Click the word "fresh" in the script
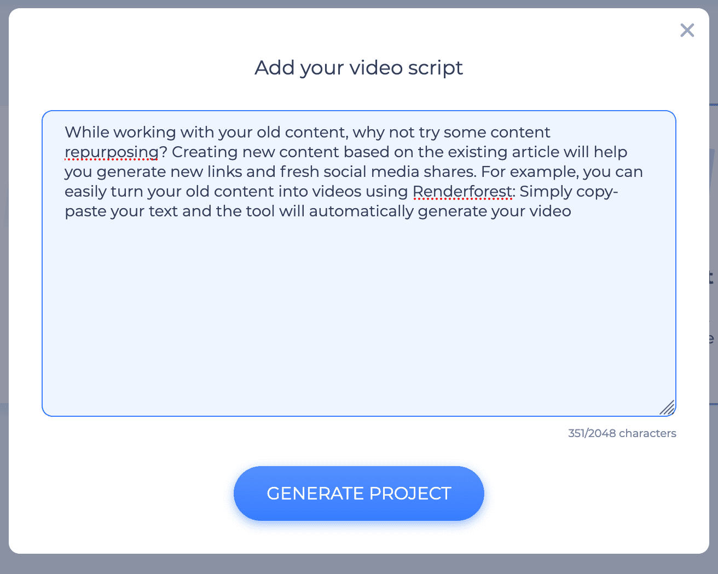Image resolution: width=718 pixels, height=574 pixels. pyautogui.click(x=299, y=172)
